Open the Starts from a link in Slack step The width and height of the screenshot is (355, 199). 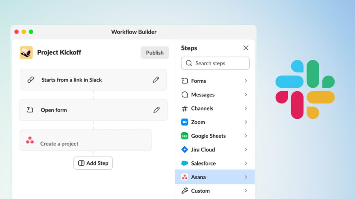pyautogui.click(x=93, y=80)
